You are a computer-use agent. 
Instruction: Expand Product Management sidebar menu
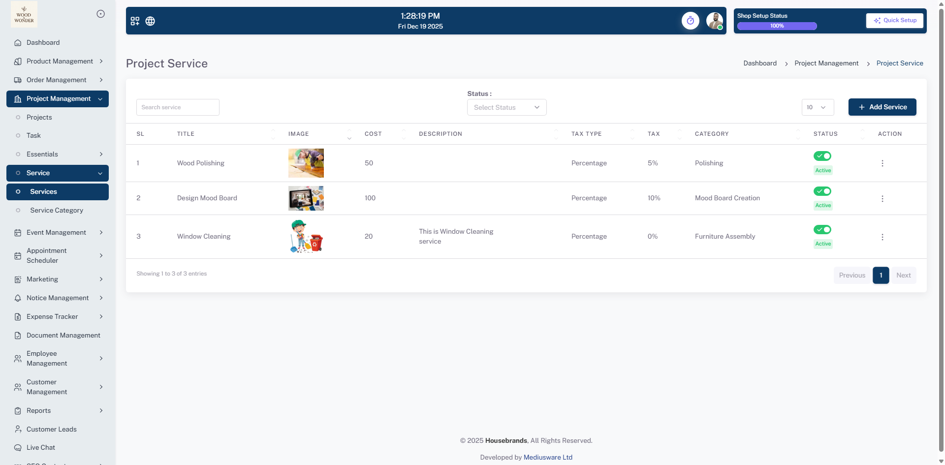pyautogui.click(x=59, y=62)
